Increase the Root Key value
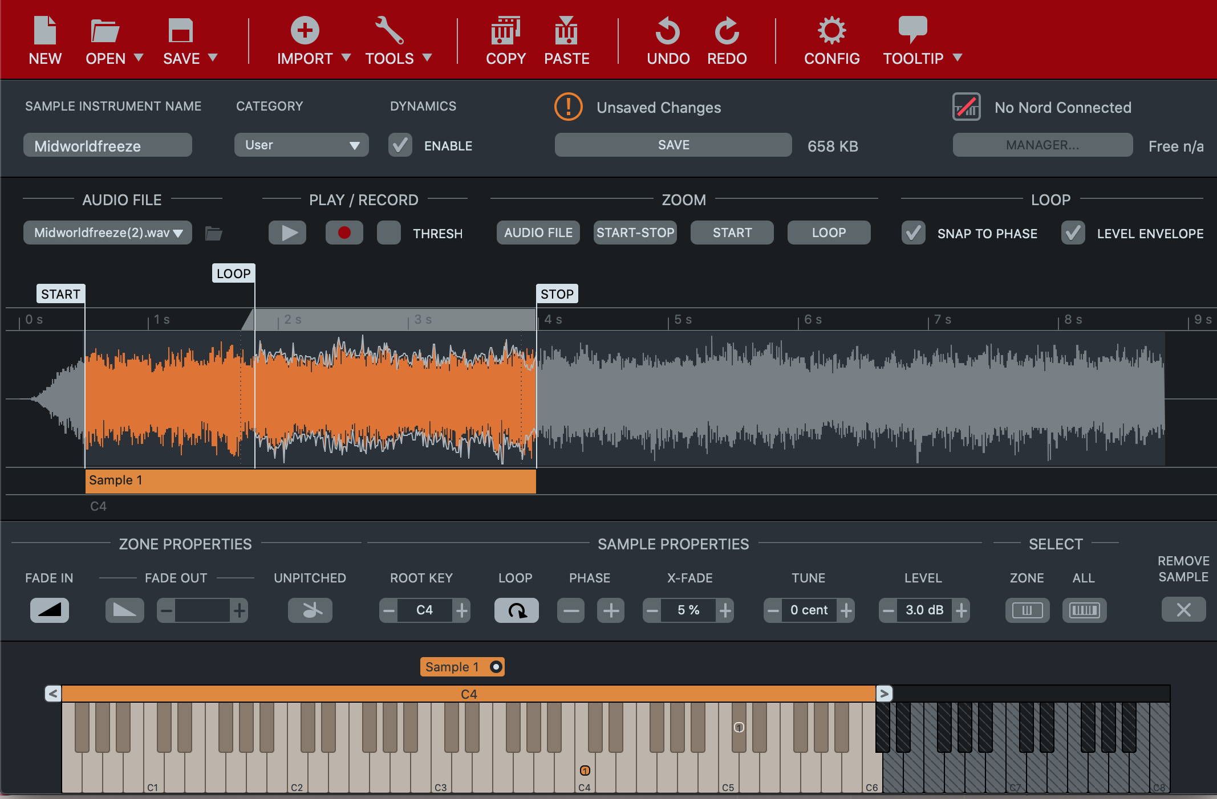Viewport: 1217px width, 799px height. tap(462, 610)
